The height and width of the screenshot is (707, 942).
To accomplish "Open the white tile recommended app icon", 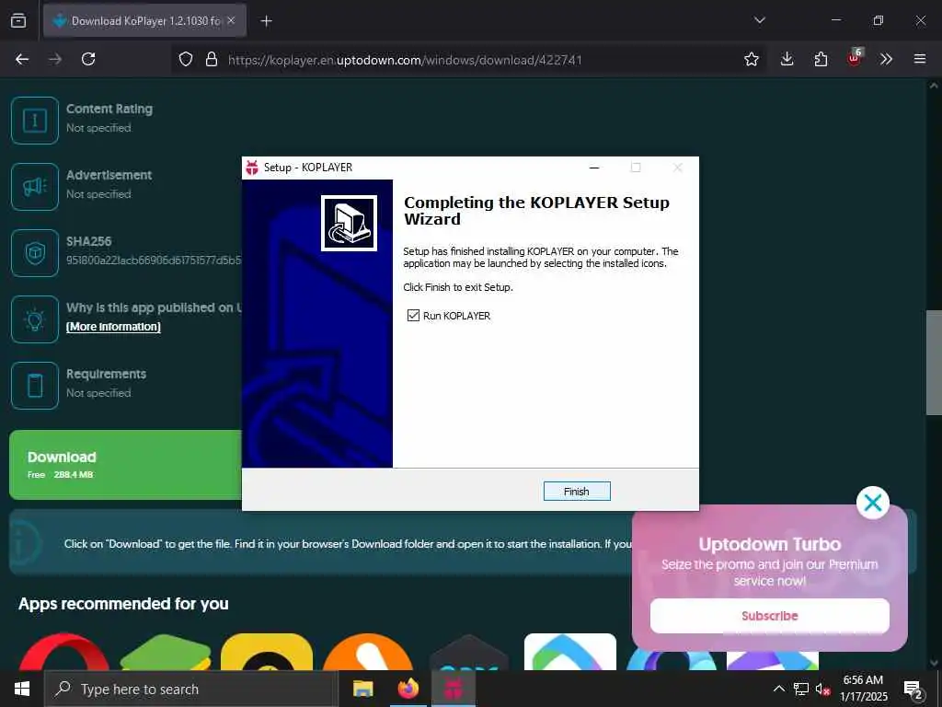I will click(570, 652).
